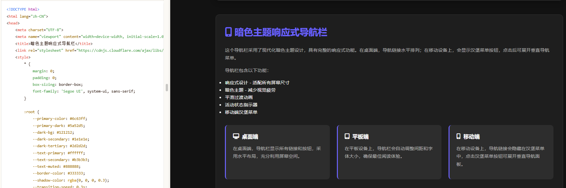This screenshot has height=188, width=566.
Task: Click the 桌面端 card description text
Action: click(x=277, y=152)
